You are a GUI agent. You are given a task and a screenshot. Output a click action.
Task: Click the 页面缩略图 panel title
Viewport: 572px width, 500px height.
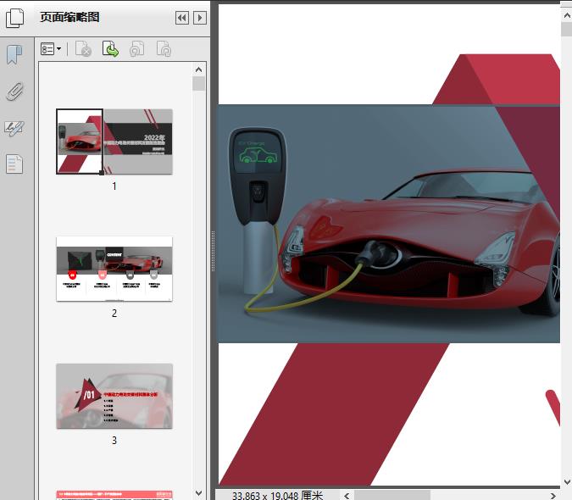[x=69, y=17]
